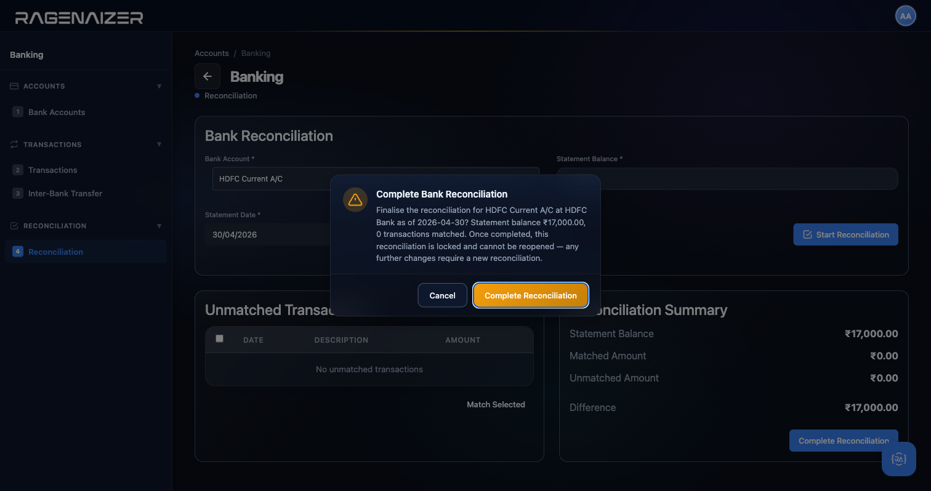
Task: Open Inter-Bank Transfer in the sidebar
Action: pyautogui.click(x=86, y=193)
